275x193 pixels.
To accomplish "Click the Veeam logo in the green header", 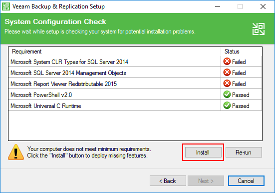I will (x=259, y=29).
